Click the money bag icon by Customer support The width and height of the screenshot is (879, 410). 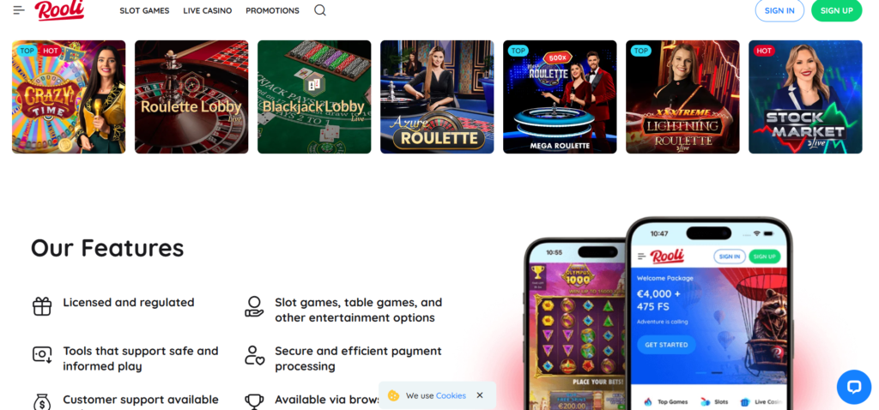point(42,402)
